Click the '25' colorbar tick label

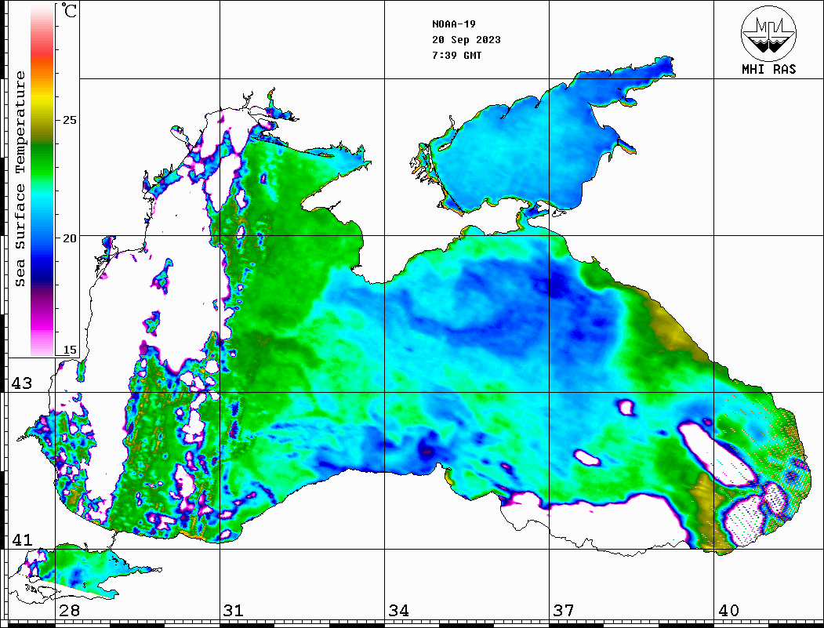69,120
